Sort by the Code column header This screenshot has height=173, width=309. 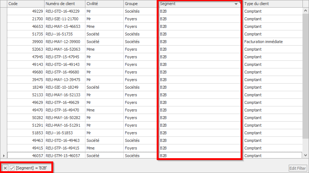tap(26, 4)
